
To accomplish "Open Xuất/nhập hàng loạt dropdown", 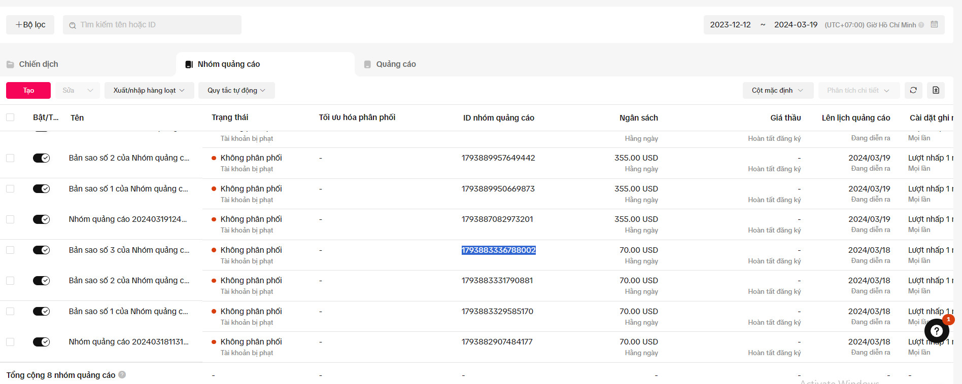I will (149, 90).
